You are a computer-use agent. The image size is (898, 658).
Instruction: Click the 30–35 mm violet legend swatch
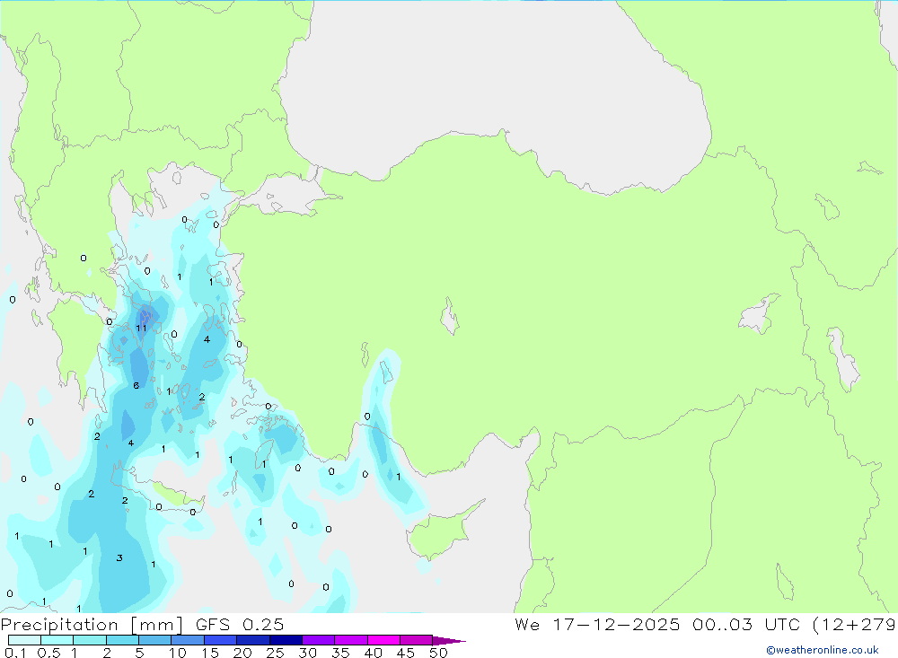[x=318, y=640]
